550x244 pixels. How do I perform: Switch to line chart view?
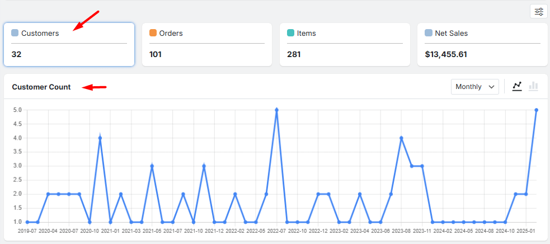(x=517, y=86)
